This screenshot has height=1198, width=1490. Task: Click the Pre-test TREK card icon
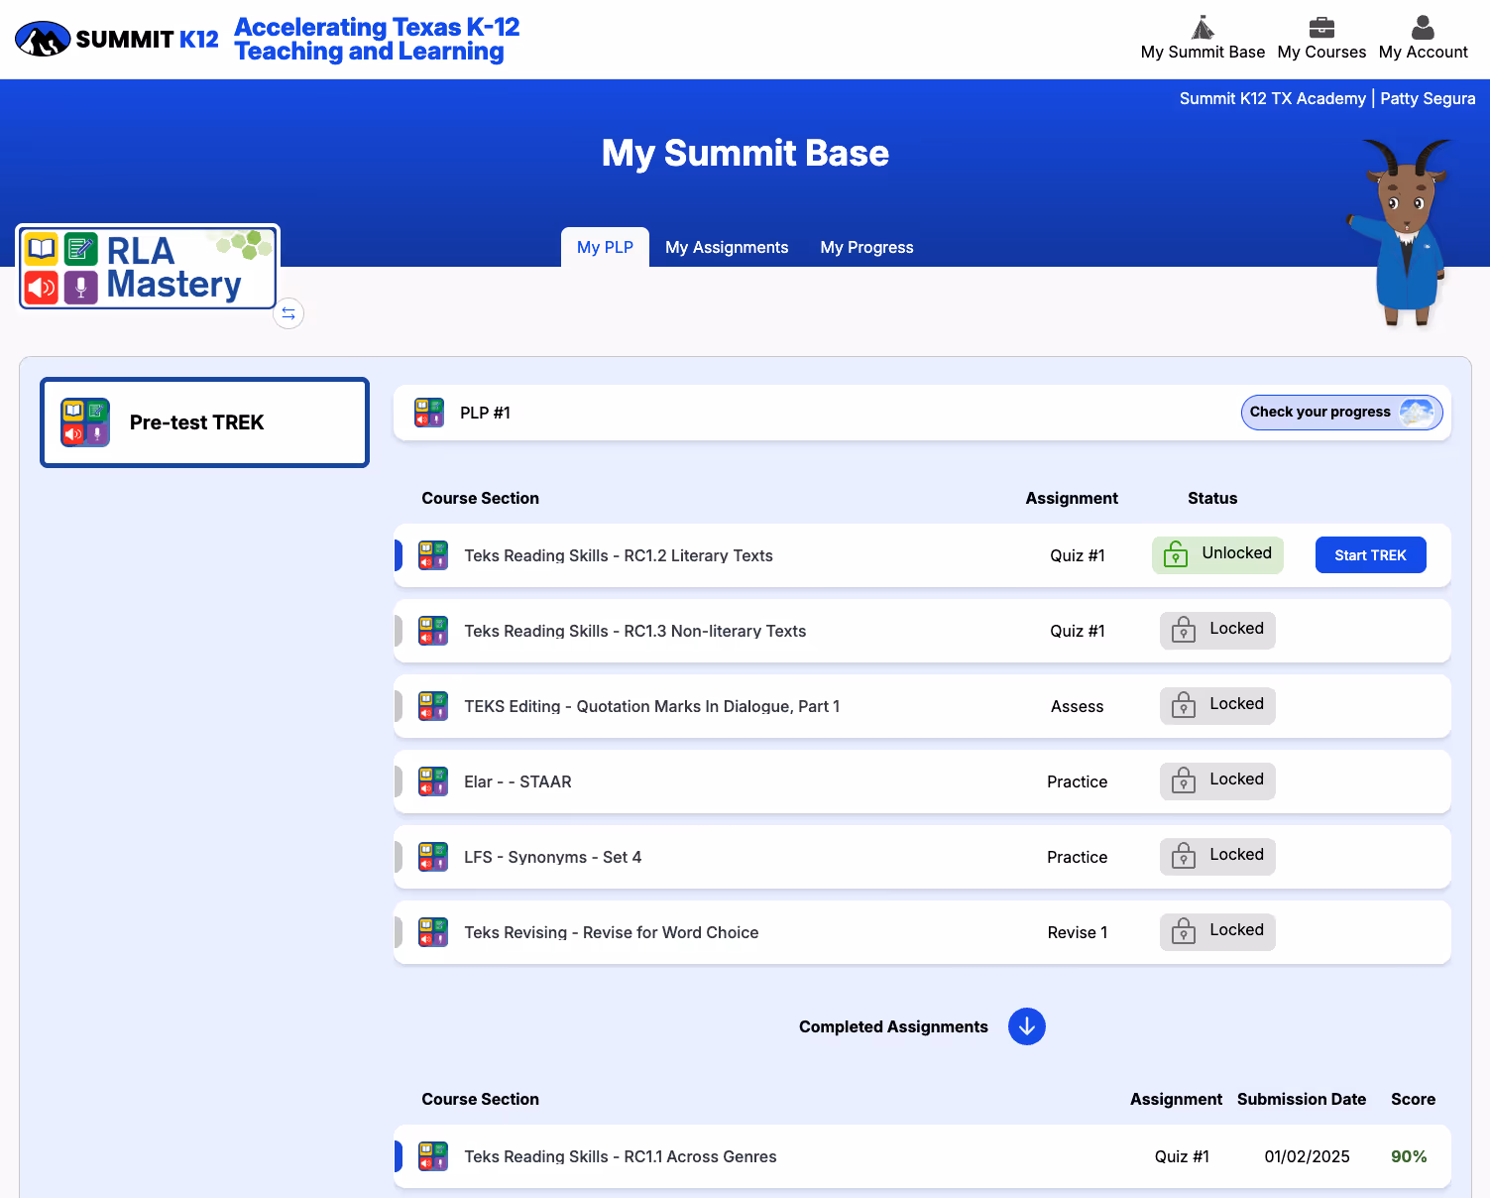click(85, 422)
